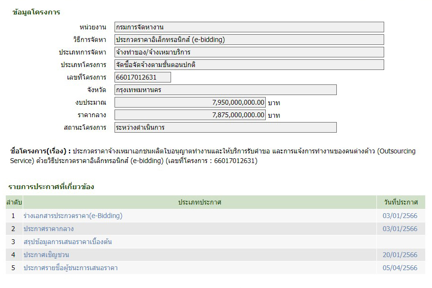Click date 03/01/2566 in ประกาศราคากลาง row
432x288 pixels.
[400, 229]
